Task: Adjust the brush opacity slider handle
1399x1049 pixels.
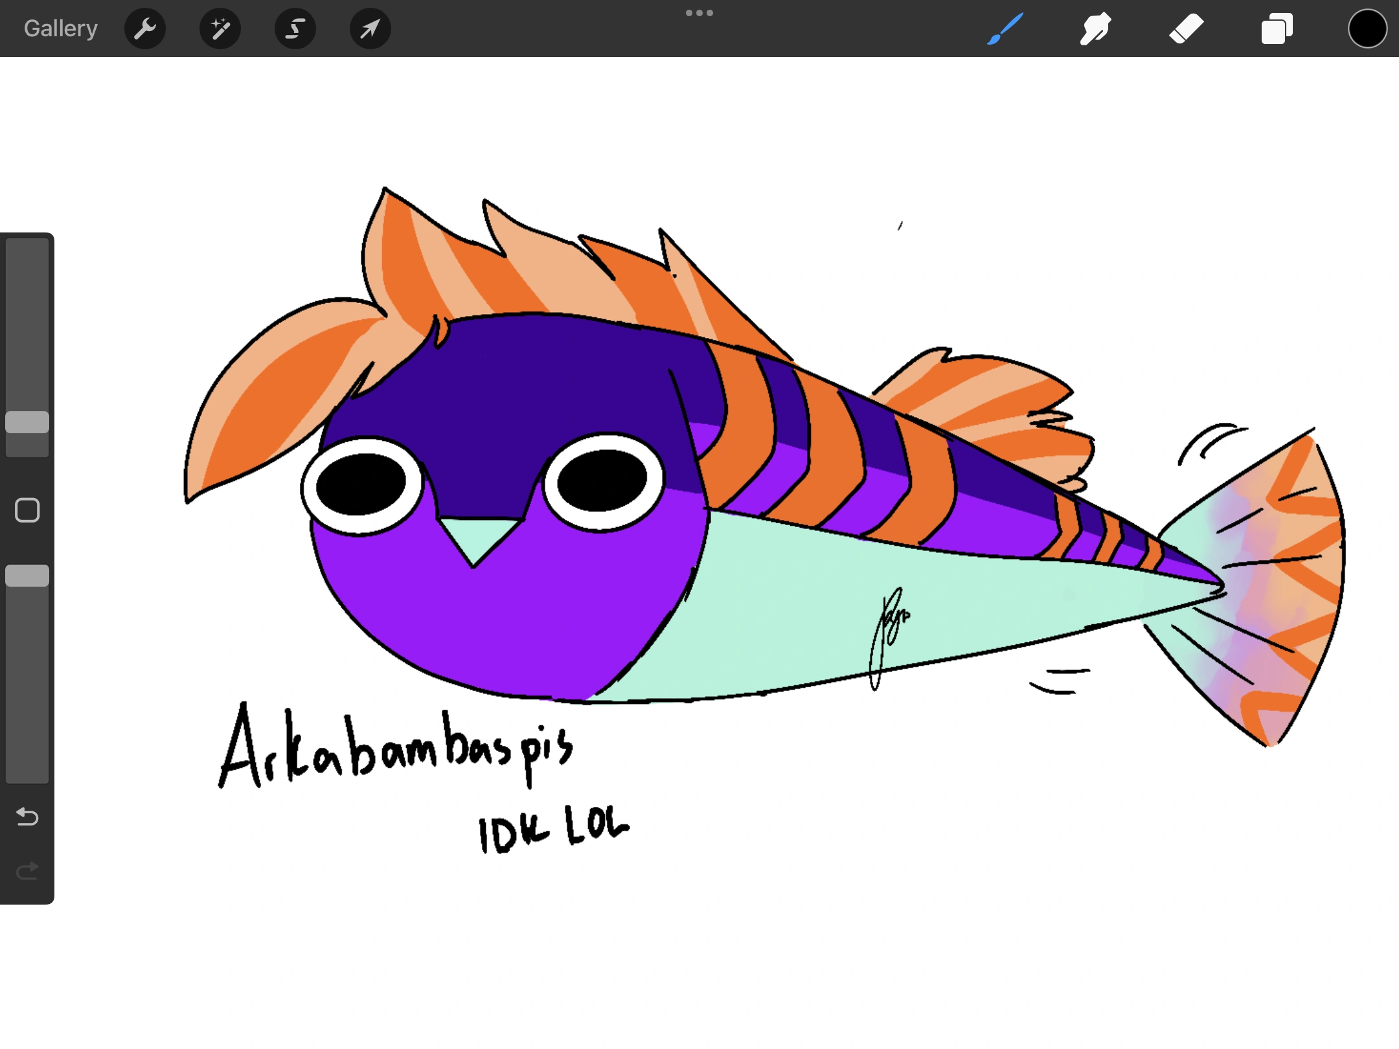Action: click(27, 575)
